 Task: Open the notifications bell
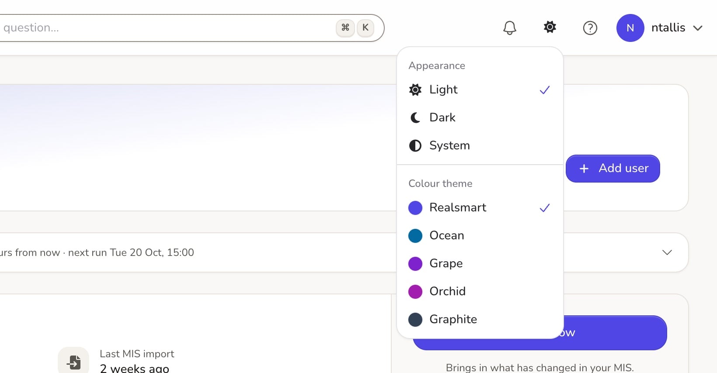coord(509,28)
